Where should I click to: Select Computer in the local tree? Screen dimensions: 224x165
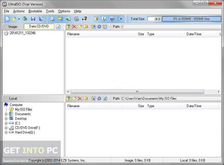pos(16,105)
